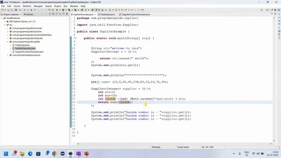The height and width of the screenshot is (158, 281).
Task: Open File Explorer from taskbar
Action: pyautogui.click(x=22, y=154)
